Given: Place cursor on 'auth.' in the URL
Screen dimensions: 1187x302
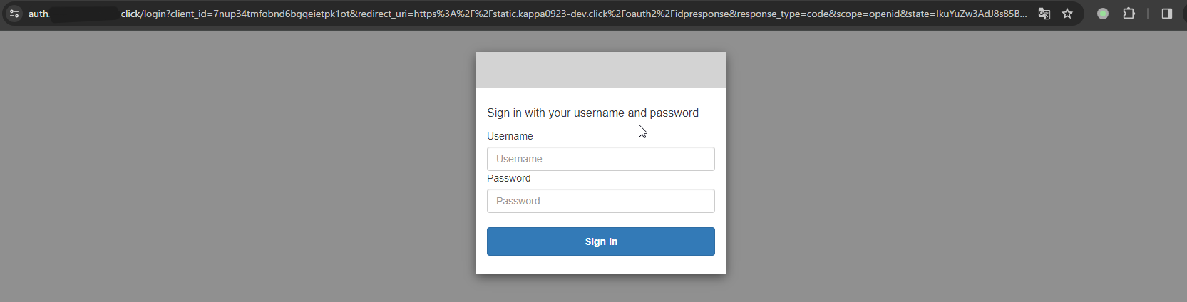Looking at the screenshot, I should coord(38,14).
